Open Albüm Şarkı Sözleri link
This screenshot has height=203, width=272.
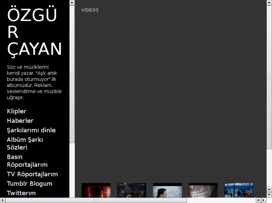pyautogui.click(x=25, y=143)
